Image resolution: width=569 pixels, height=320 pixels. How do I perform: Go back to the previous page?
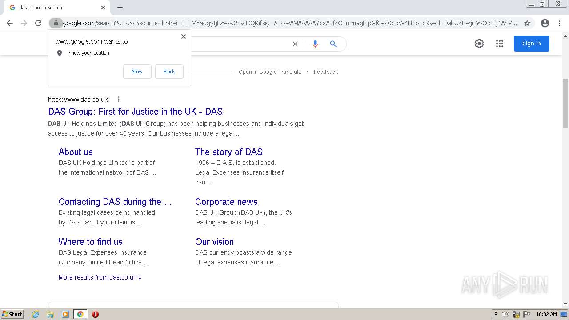point(10,23)
